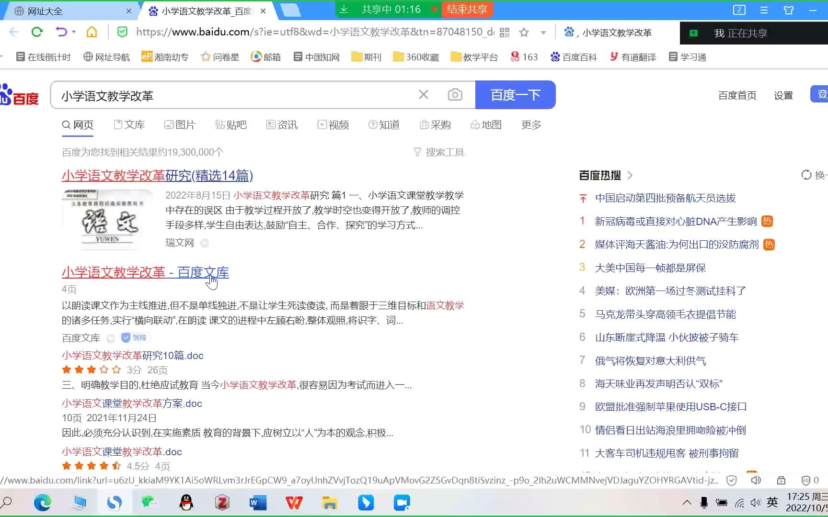Reload the page with the green refresh icon
Viewport: 828px width, 517px height.
(37, 32)
